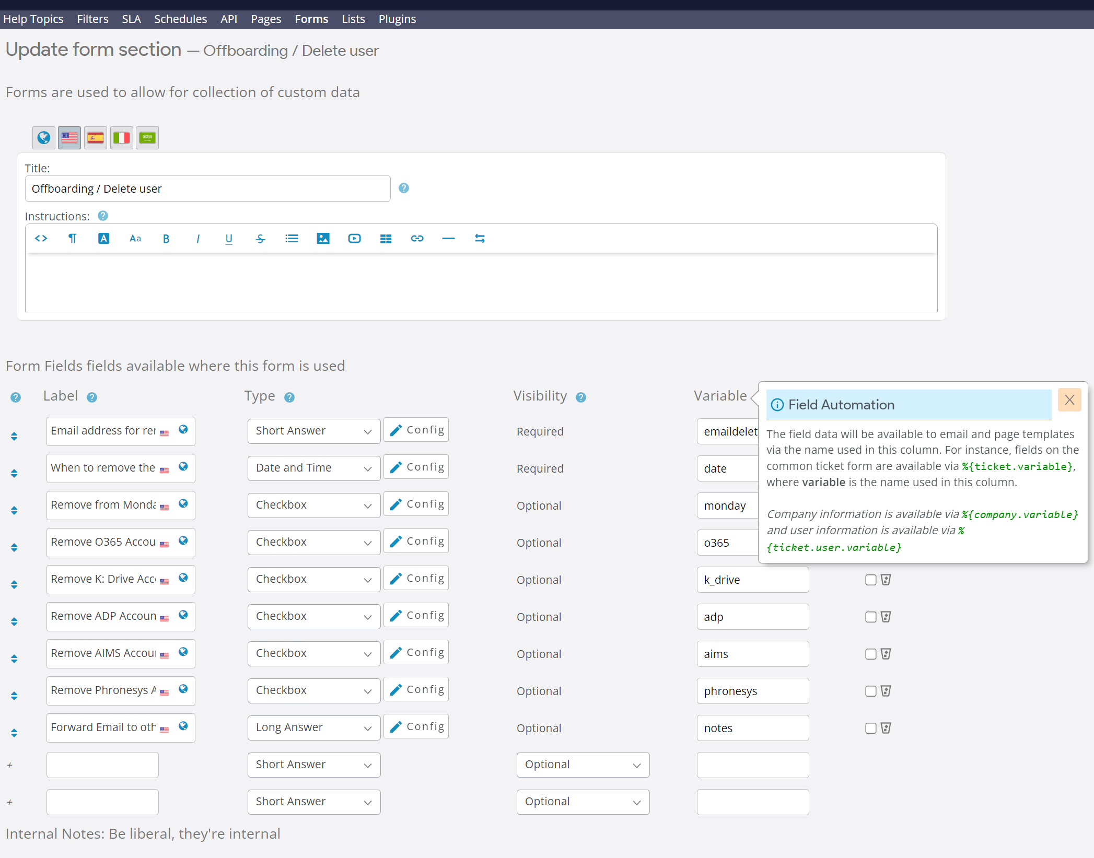
Task: Expand Long Answer type dropdown
Action: (x=313, y=727)
